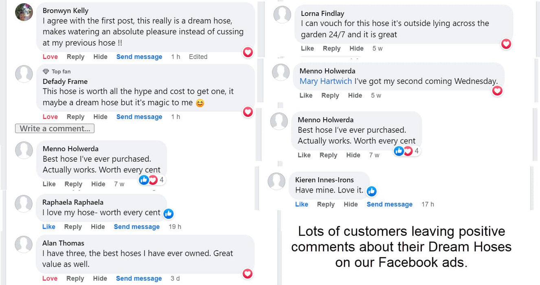The height and width of the screenshot is (285, 540).
Task: Click the Top fan diamond badge icon
Action: (46, 72)
